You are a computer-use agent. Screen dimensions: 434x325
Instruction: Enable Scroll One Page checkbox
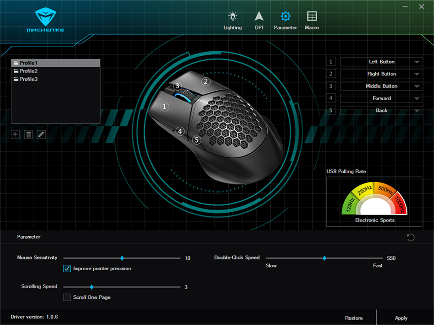67,297
